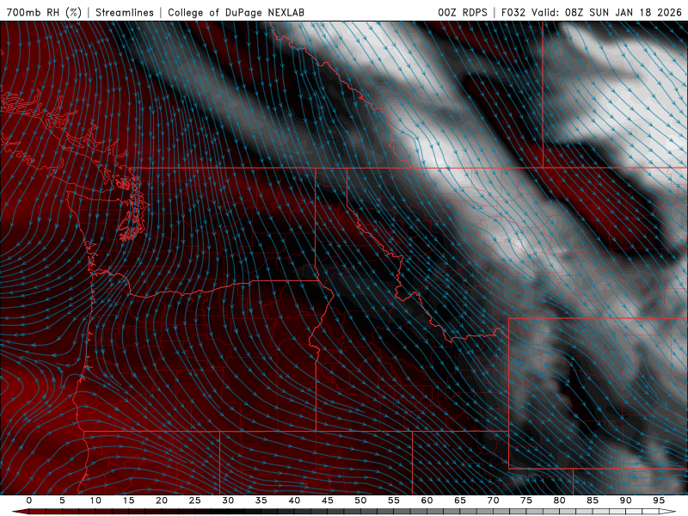Click the colorbar tick label '10'

pos(95,501)
